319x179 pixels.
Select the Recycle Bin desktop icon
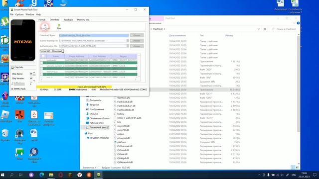[5, 133]
